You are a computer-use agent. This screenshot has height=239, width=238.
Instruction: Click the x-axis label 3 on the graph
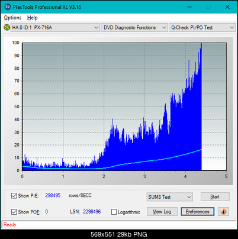point(144,176)
